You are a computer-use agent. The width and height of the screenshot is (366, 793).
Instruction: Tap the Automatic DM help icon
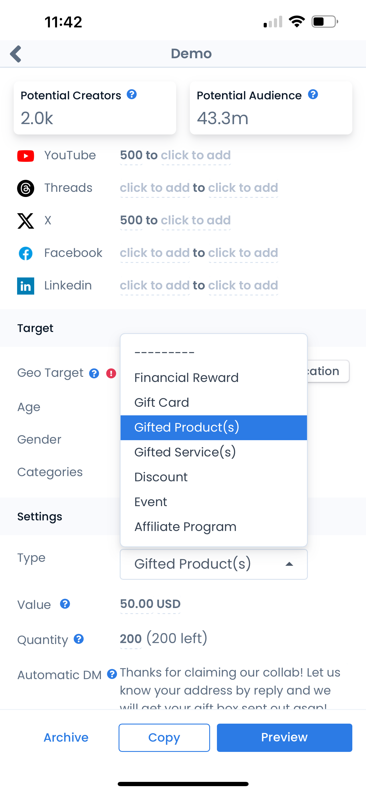click(x=112, y=674)
